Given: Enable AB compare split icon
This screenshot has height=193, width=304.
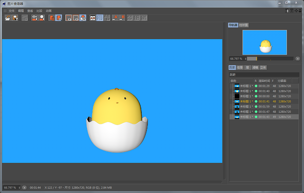Looking at the screenshot, I should coord(93,18).
